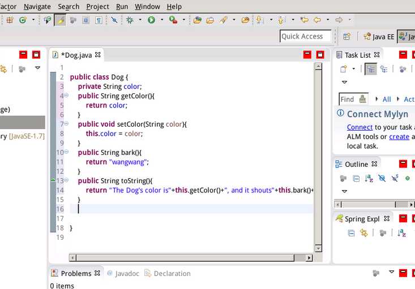This screenshot has width=415, height=289.
Task: Open the Window menu
Action: 147,6
